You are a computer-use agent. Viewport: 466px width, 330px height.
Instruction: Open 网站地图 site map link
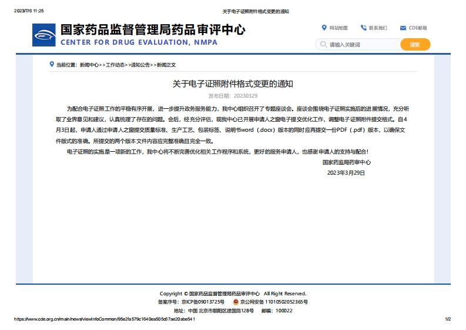[338, 28]
